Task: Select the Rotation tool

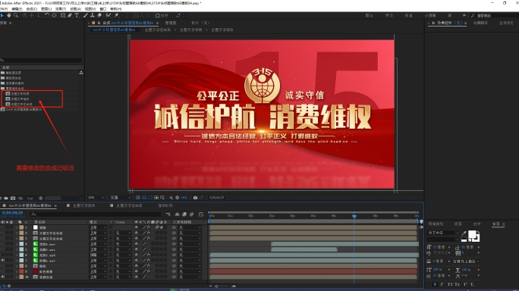Action: click(x=47, y=15)
